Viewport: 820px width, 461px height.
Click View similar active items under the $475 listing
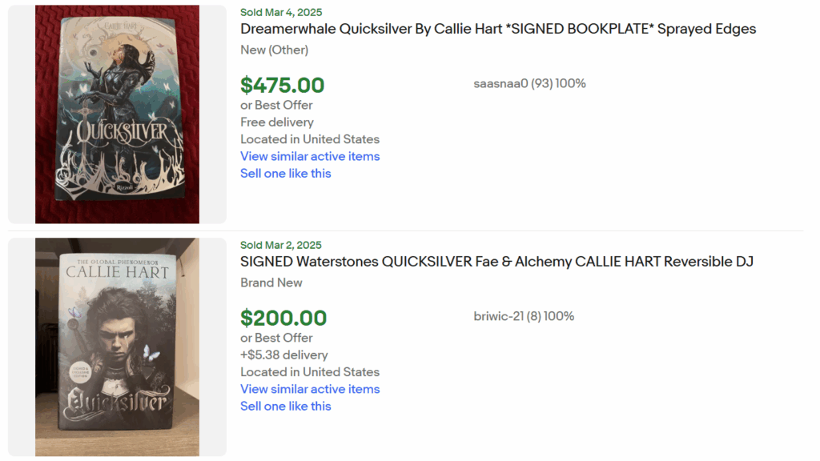coord(310,156)
